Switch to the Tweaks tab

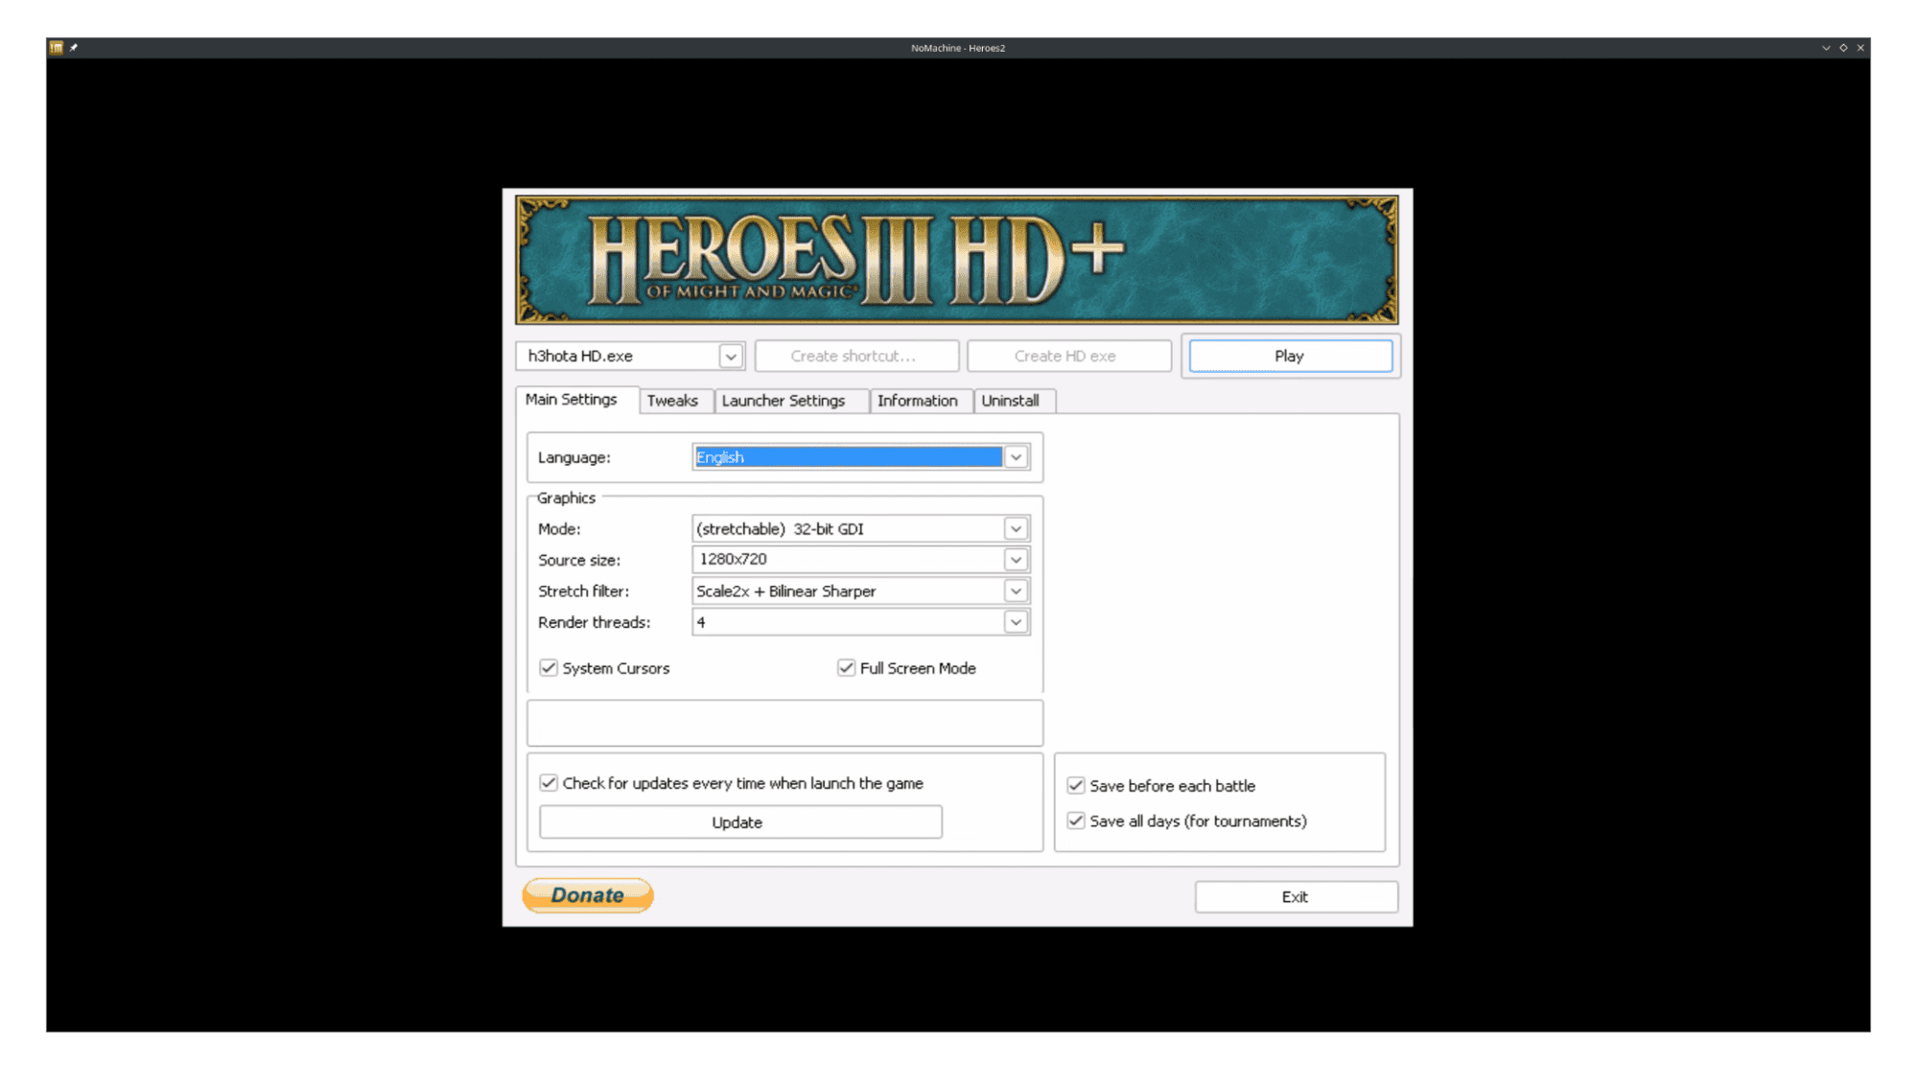click(x=673, y=400)
